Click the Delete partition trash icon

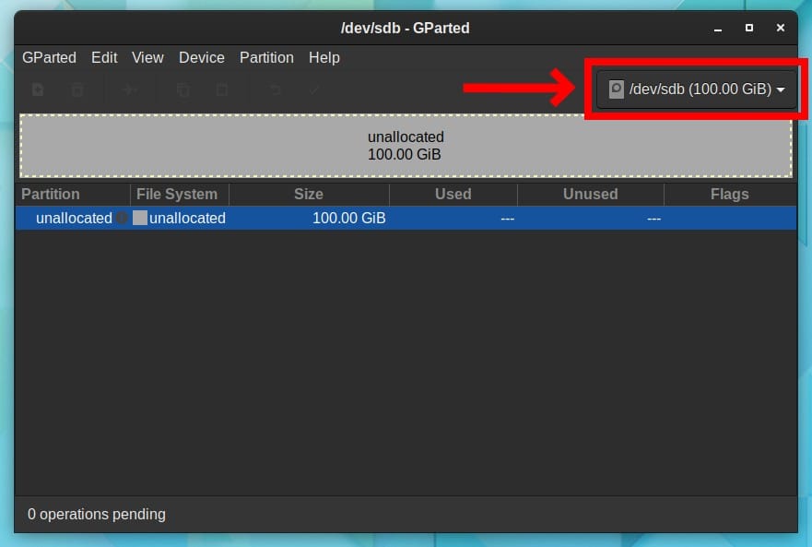(77, 89)
